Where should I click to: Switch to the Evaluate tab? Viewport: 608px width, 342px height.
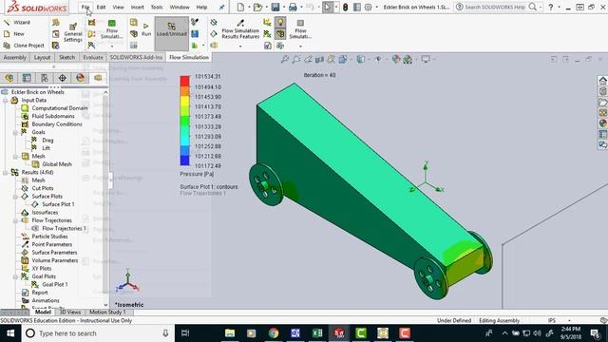pyautogui.click(x=93, y=57)
